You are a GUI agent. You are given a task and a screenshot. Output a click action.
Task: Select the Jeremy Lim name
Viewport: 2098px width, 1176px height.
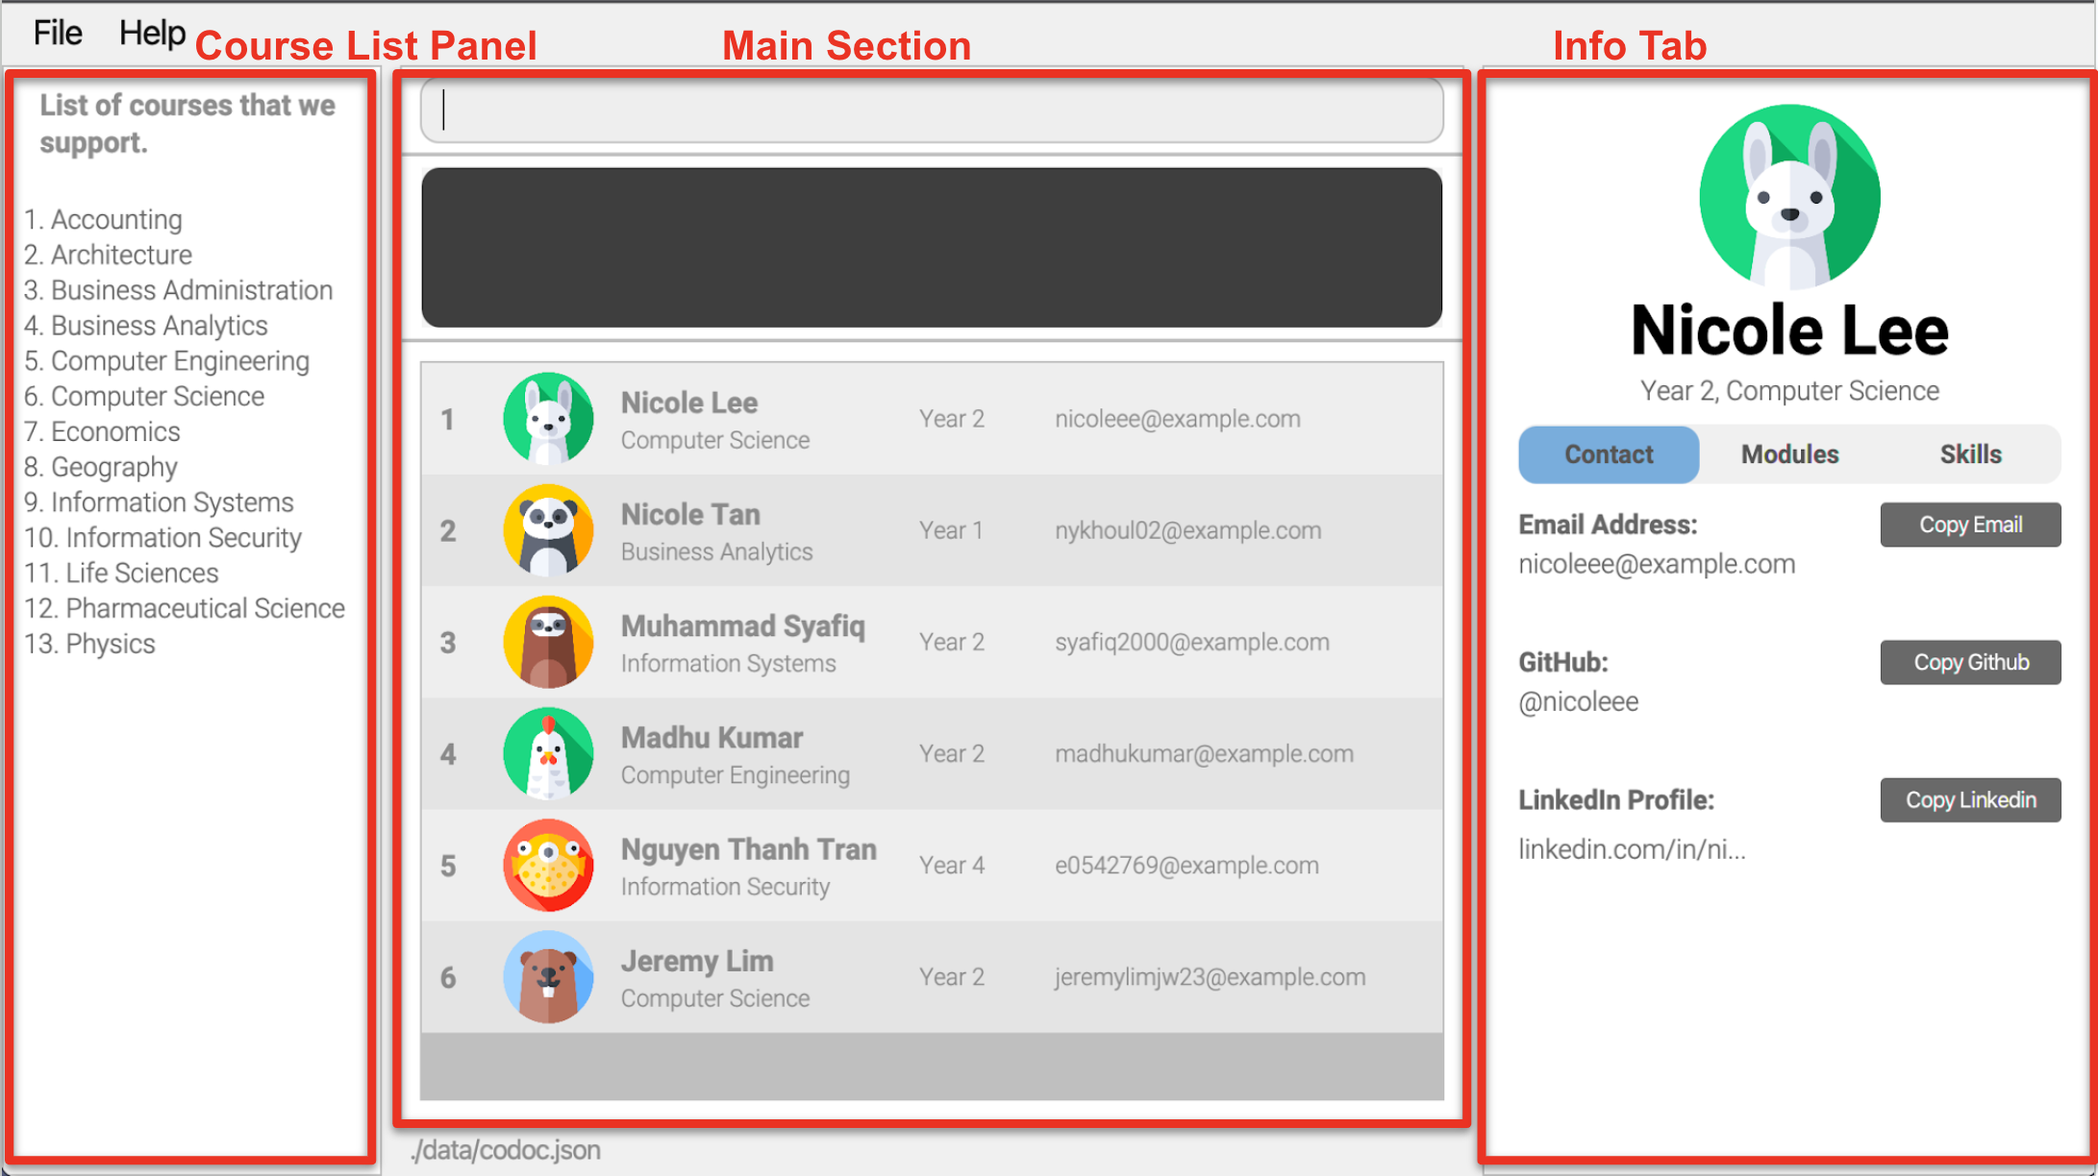697,961
